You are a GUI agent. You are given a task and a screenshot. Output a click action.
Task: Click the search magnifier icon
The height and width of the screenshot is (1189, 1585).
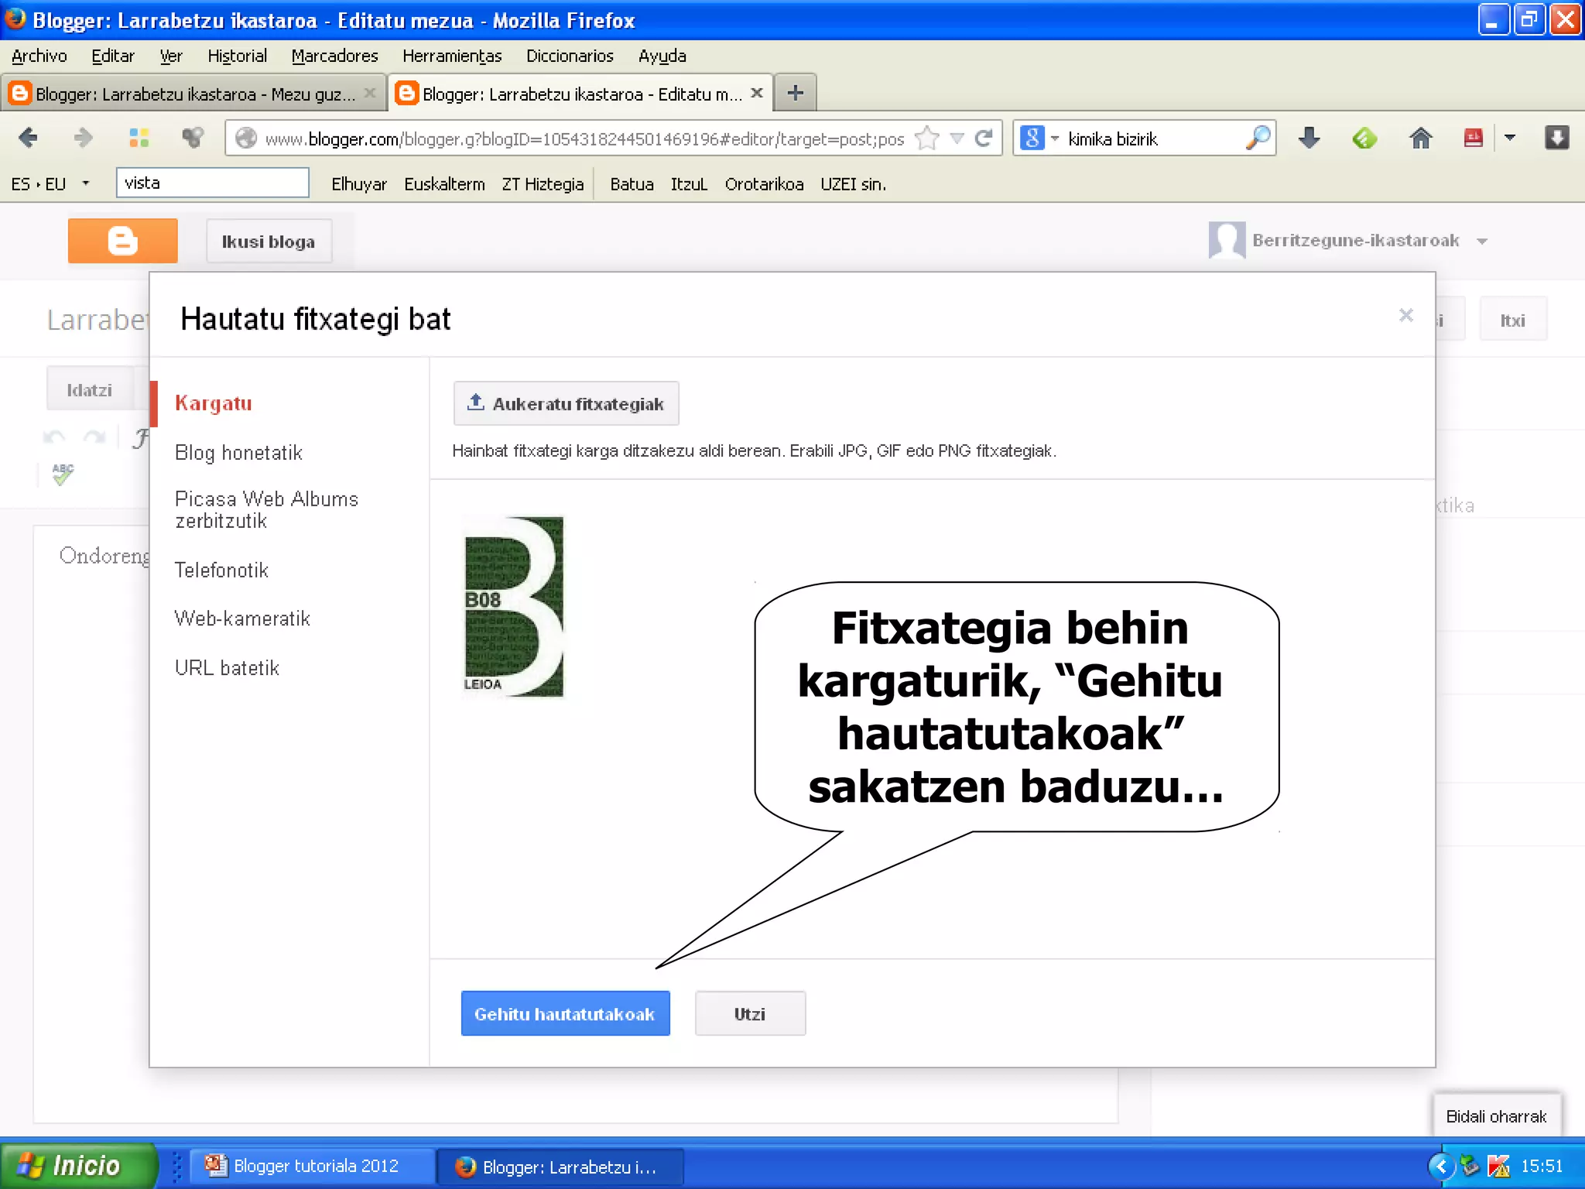click(x=1257, y=139)
